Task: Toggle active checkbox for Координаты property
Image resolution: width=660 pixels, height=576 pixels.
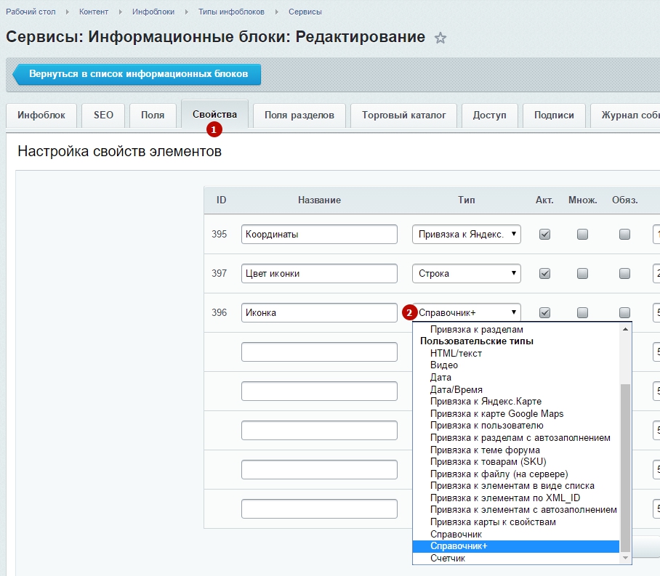Action: pos(544,235)
